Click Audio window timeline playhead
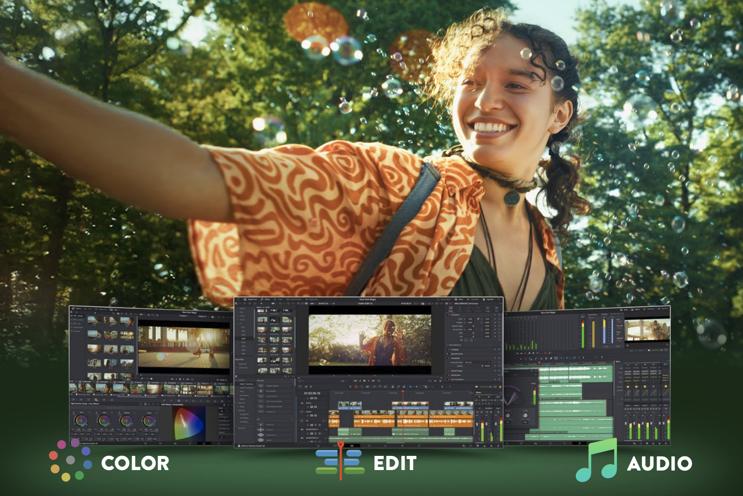Screen dimensions: 743x496 pyautogui.click(x=539, y=363)
